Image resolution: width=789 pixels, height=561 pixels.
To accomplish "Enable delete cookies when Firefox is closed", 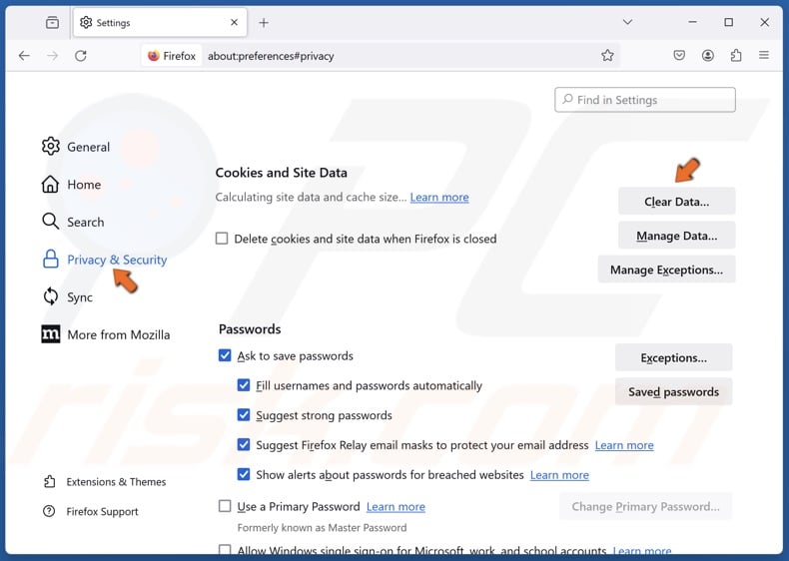I will point(222,238).
